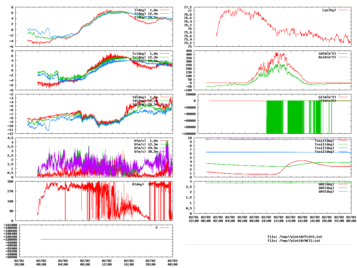Click the U(m/s) 29.5m legend label
Viewport: 357px width, 268px height.
pyautogui.click(x=146, y=148)
